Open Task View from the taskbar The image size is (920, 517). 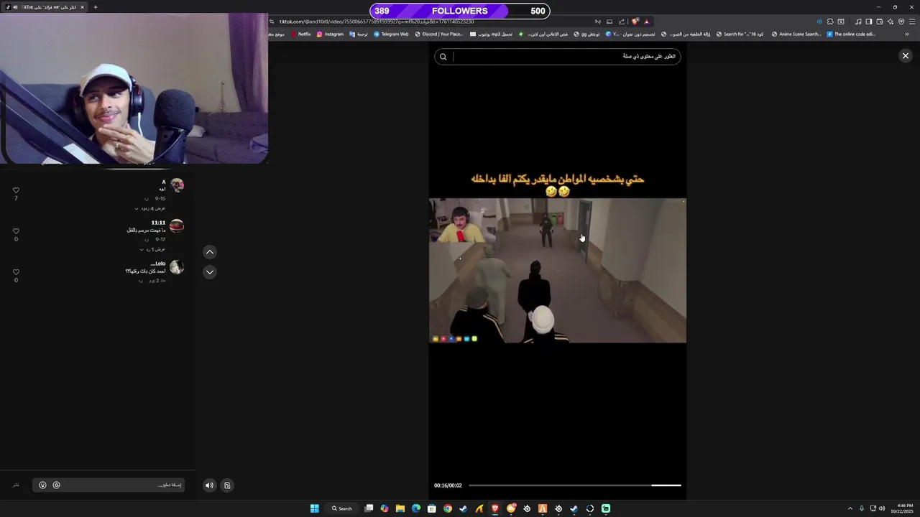[369, 508]
